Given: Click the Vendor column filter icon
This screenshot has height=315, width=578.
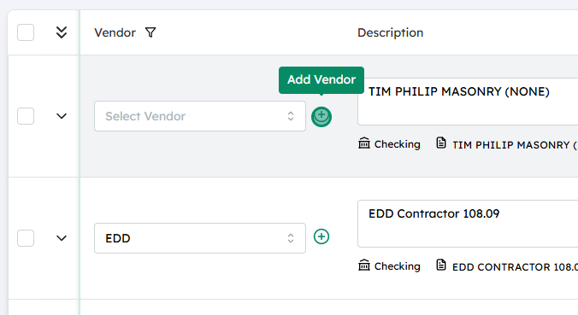Looking at the screenshot, I should click(150, 32).
